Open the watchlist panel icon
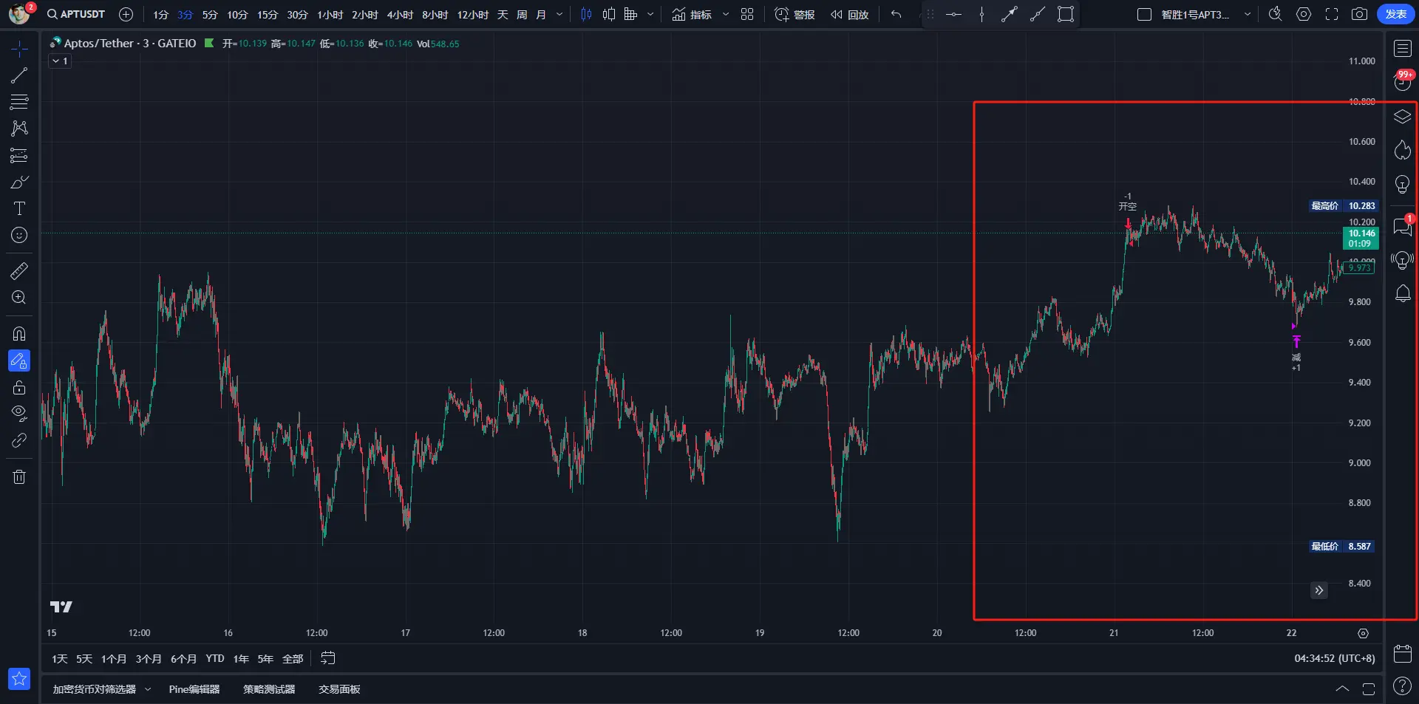 [x=1403, y=49]
